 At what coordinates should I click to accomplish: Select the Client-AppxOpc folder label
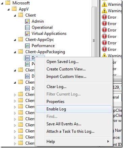coord(39,40)
